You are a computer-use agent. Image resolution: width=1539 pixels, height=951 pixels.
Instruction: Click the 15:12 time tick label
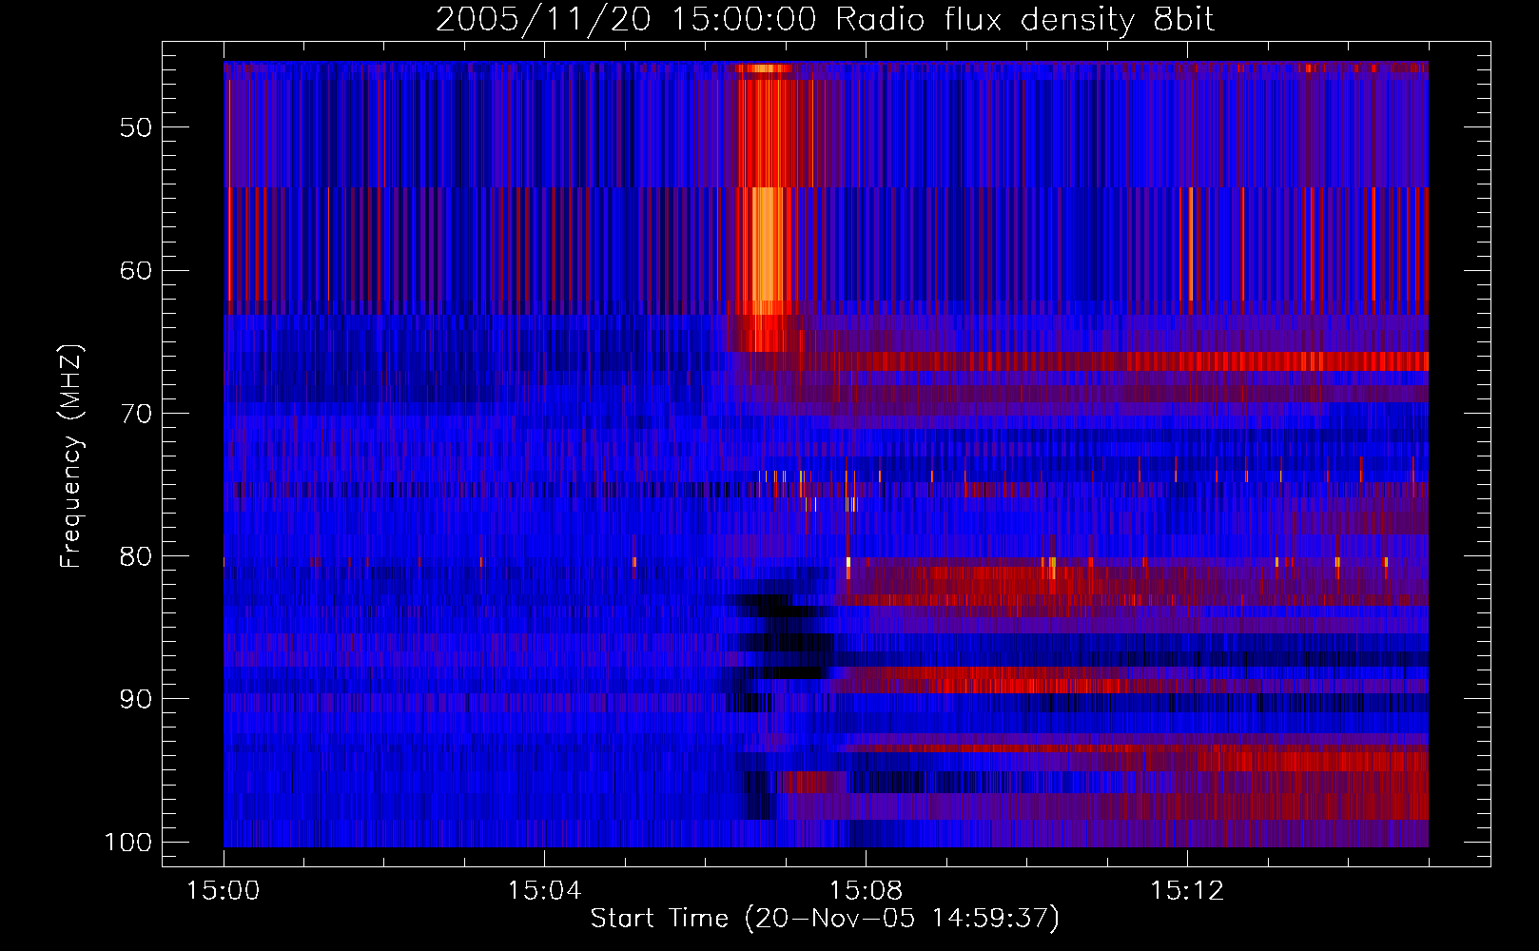(1186, 891)
